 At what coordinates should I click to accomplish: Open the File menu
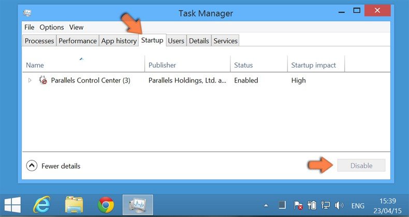29,27
